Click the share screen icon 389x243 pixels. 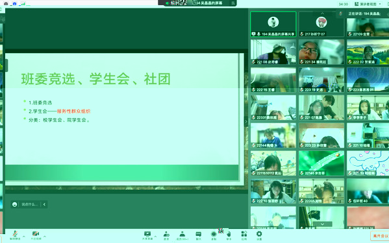coord(147,235)
